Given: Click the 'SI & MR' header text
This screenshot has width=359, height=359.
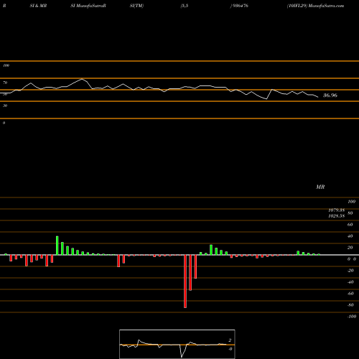Looking at the screenshot, I should coord(38,6).
